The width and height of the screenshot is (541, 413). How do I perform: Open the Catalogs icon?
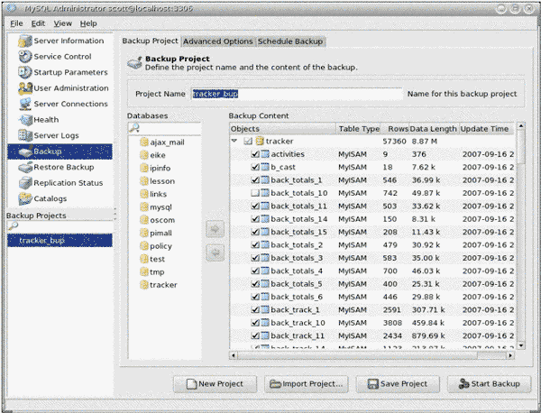25,198
